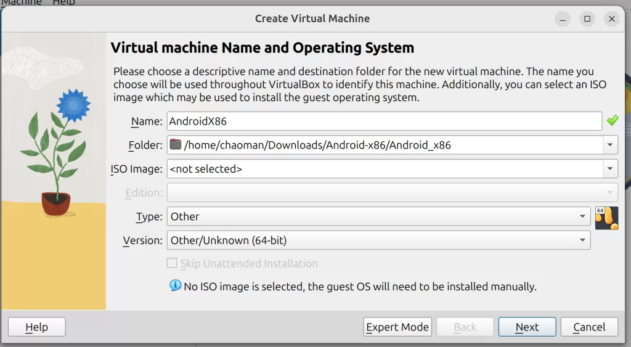Toggle the Skip Unattended Installation checkbox

click(173, 264)
